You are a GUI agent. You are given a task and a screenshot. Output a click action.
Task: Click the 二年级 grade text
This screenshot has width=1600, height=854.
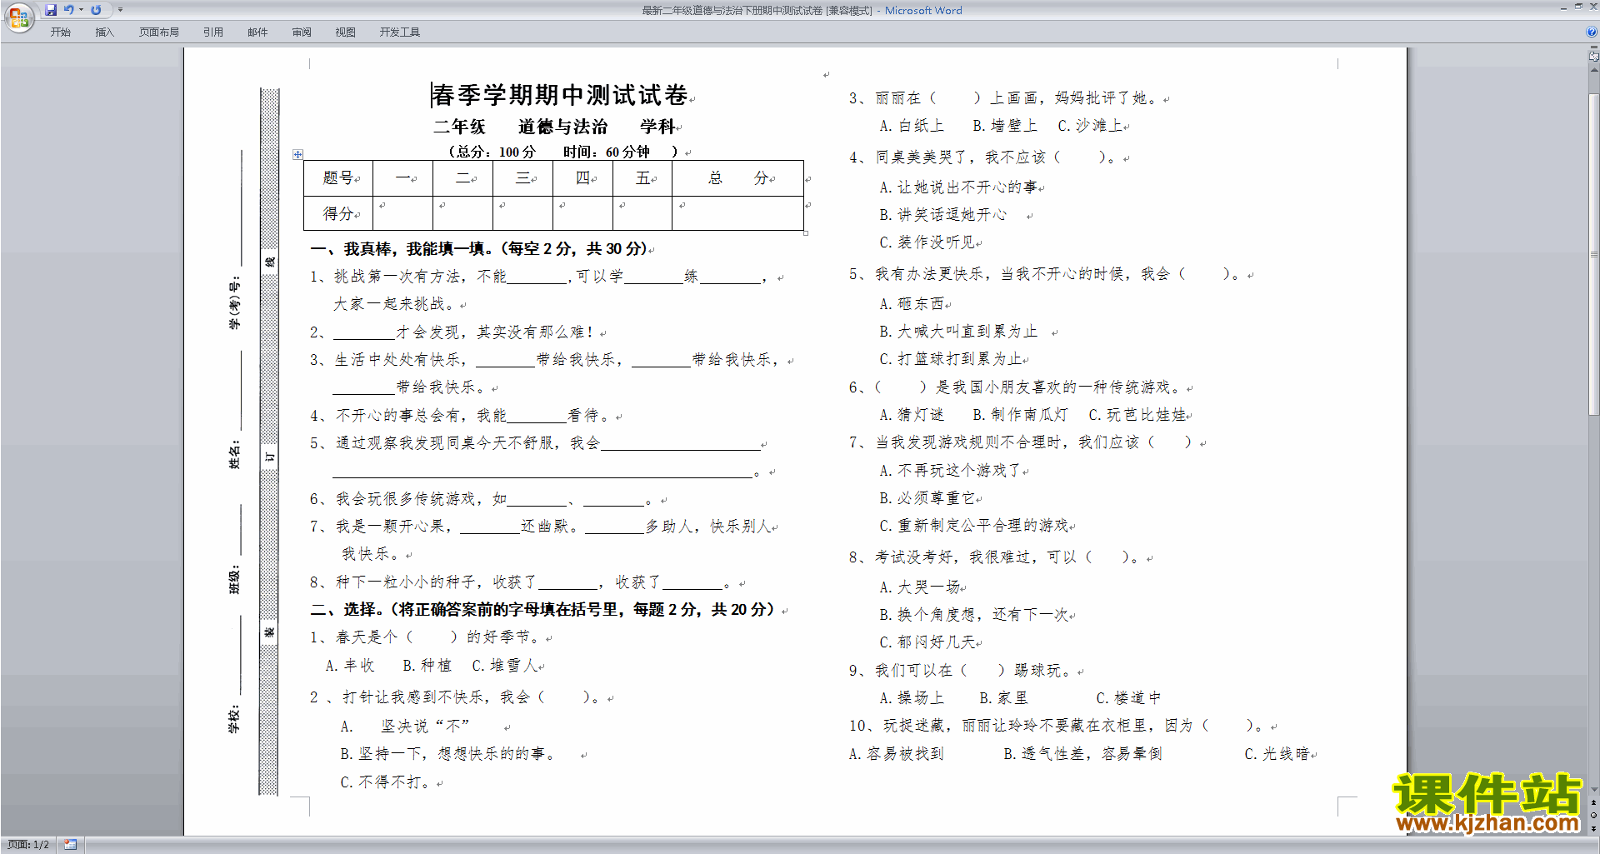pos(459,127)
